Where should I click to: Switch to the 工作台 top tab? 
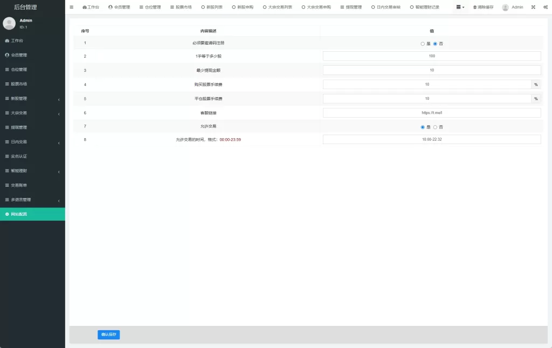pyautogui.click(x=91, y=7)
